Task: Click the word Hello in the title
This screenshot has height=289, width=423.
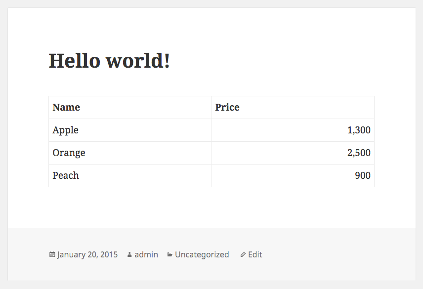Action: (75, 61)
